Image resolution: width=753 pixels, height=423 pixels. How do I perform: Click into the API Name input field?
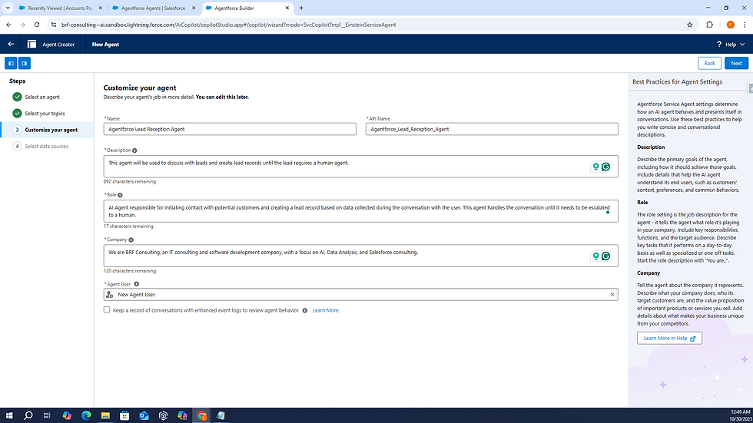pyautogui.click(x=492, y=129)
